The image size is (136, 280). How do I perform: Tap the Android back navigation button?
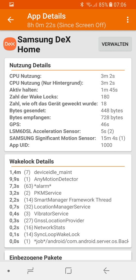click(106, 271)
